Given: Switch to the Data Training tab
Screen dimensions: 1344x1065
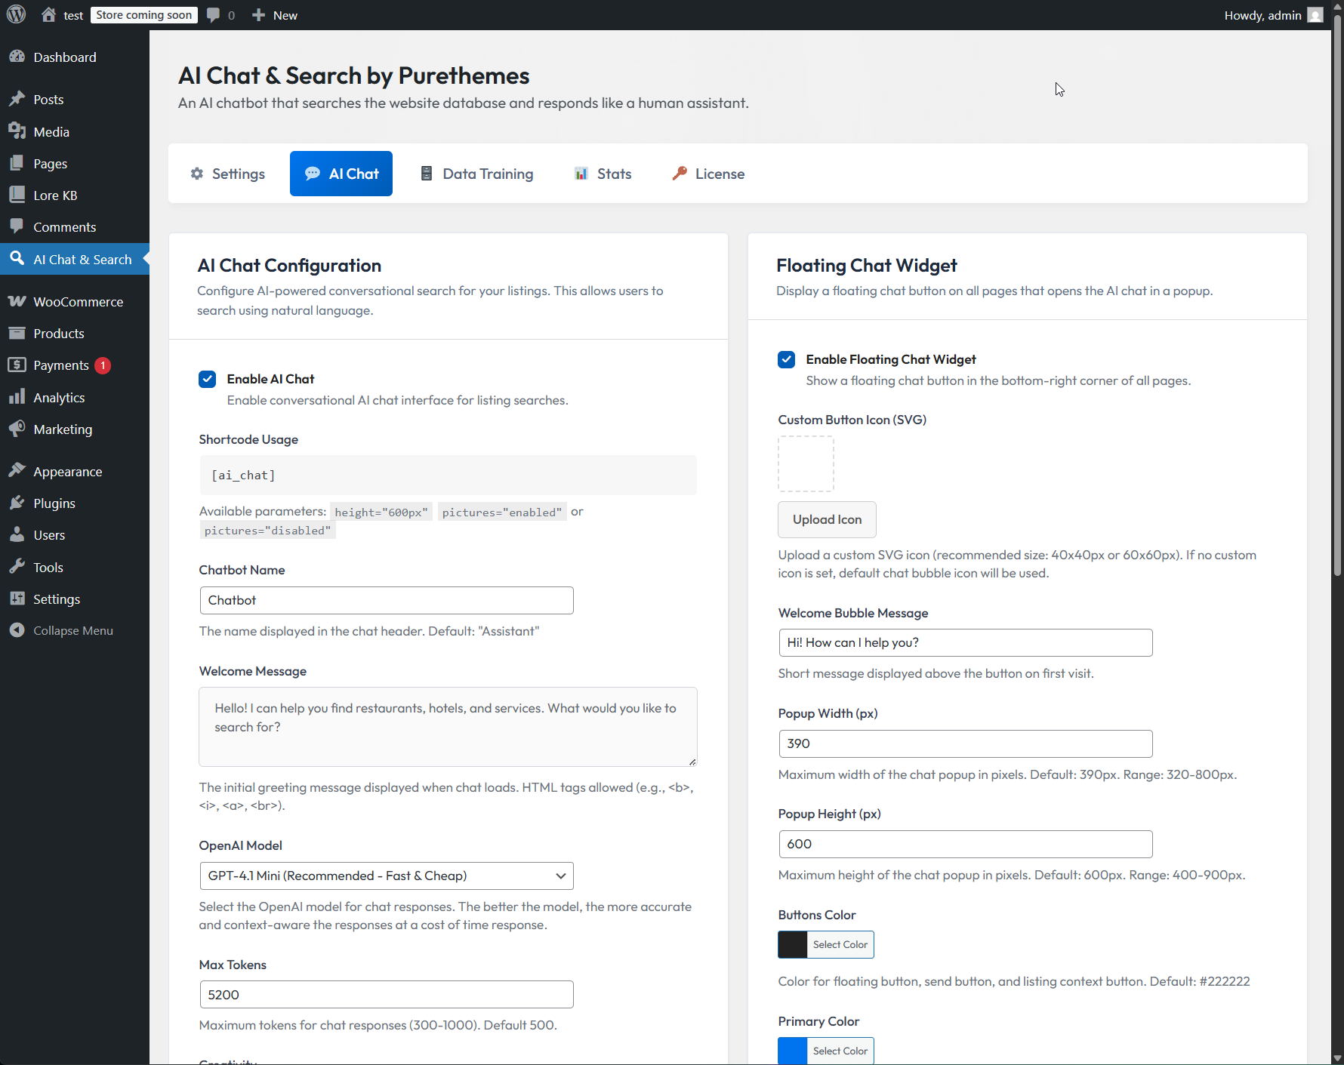Looking at the screenshot, I should tap(476, 174).
